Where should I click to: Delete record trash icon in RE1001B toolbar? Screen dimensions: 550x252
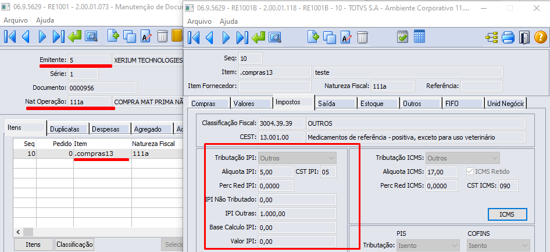coord(362,36)
